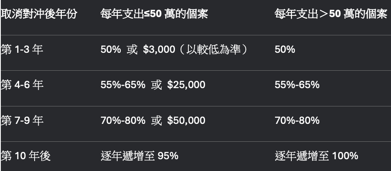391x171 pixels.
Task: Select the 第 4-6 年 row label
Action: click(x=22, y=85)
